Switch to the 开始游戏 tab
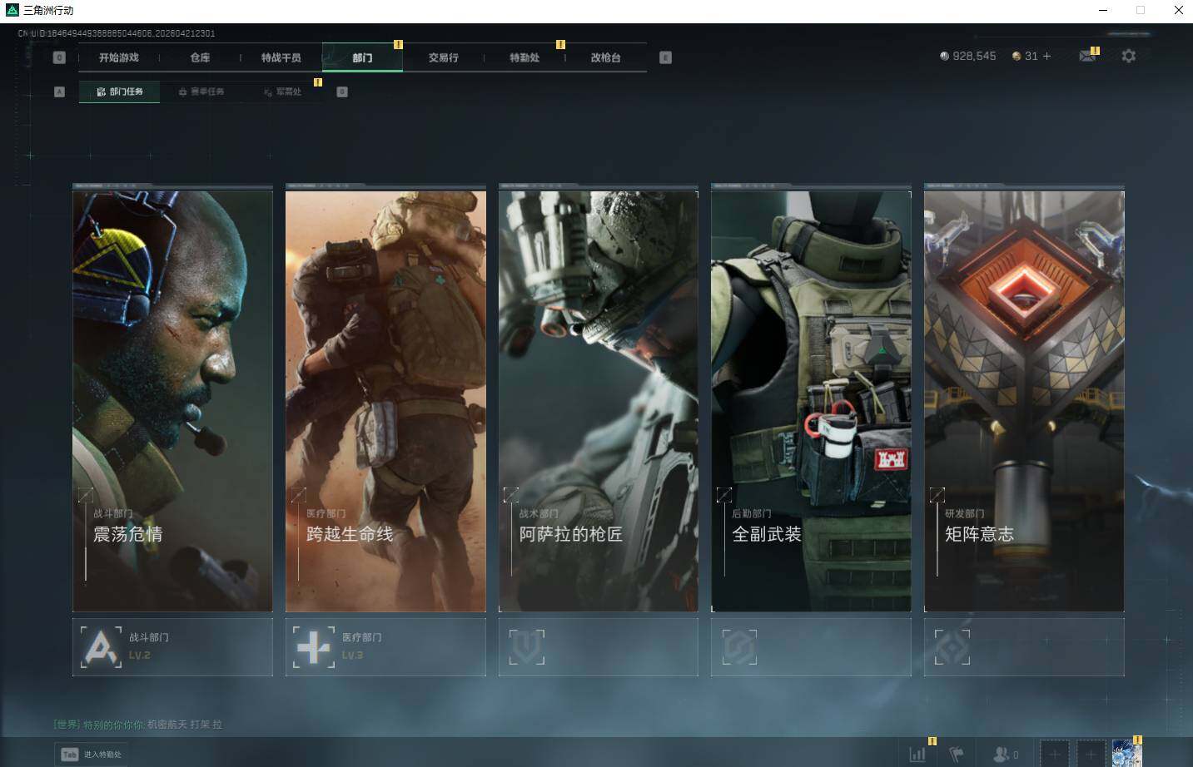The height and width of the screenshot is (767, 1193). coord(119,57)
